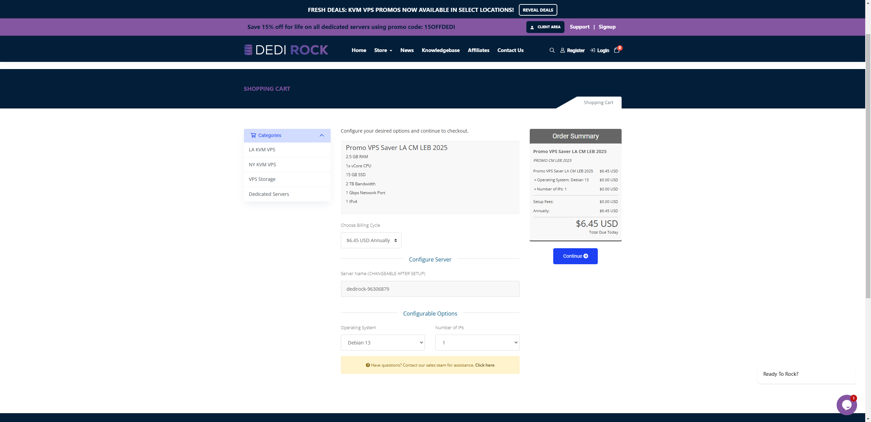Open the Billing Cycle dropdown
This screenshot has height=422, width=871.
point(371,240)
